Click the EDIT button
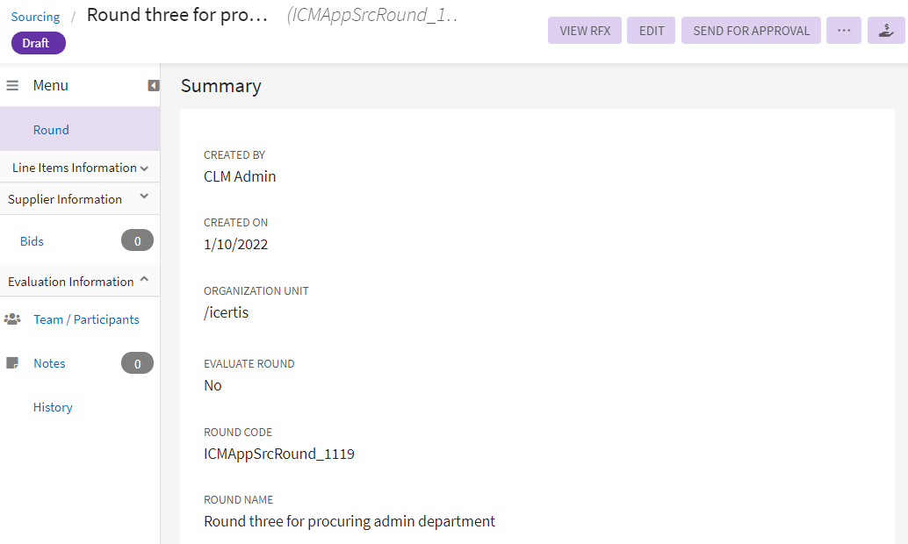This screenshot has width=908, height=544. pos(652,31)
